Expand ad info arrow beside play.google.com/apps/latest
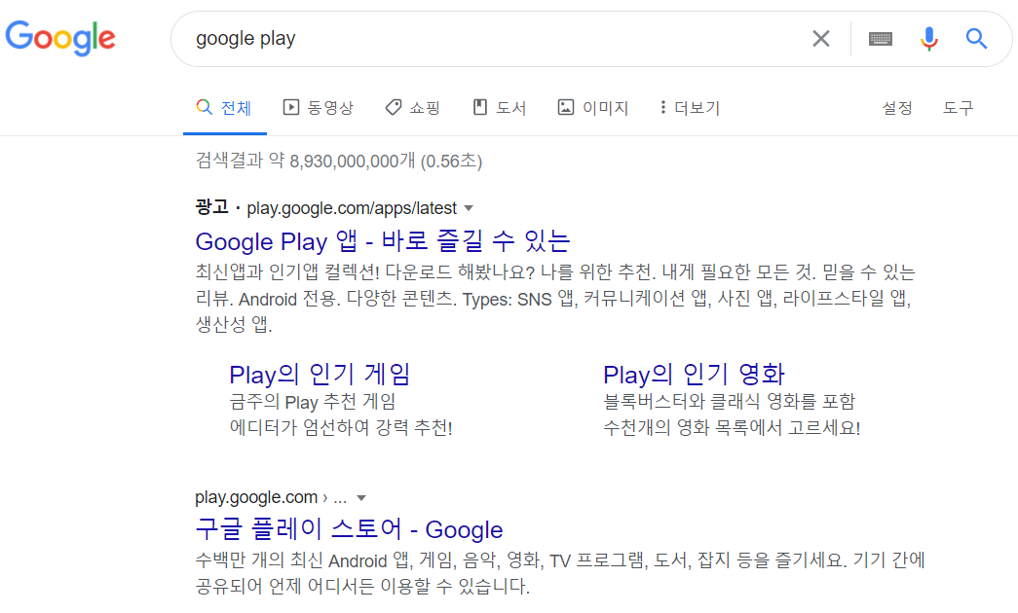Viewport: 1018px width, 613px height. point(469,208)
